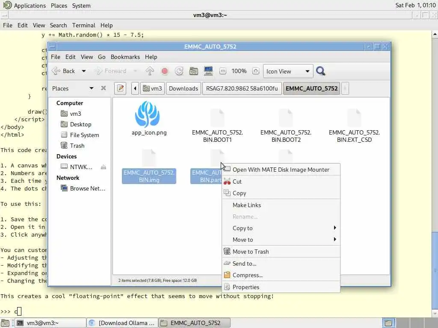The height and width of the screenshot is (328, 438).
Task: Select the EMMC_AUTO_5752.BIN.BOOT2 file
Action: click(x=286, y=126)
